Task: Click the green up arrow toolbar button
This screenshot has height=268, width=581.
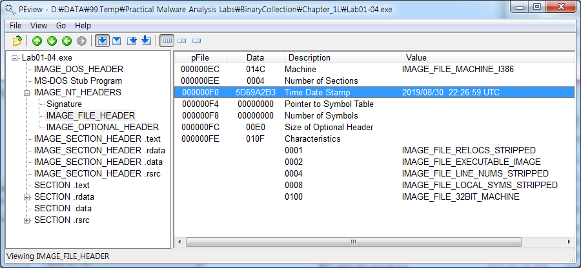Action: pyautogui.click(x=37, y=41)
